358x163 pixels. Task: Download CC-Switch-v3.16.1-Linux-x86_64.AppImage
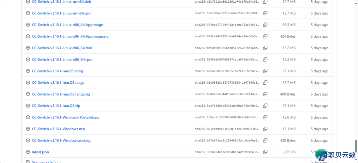coord(67,25)
